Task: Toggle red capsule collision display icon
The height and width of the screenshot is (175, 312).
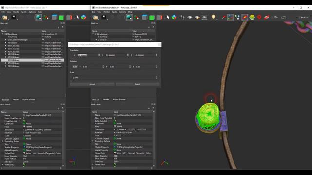Action: coord(245,17)
